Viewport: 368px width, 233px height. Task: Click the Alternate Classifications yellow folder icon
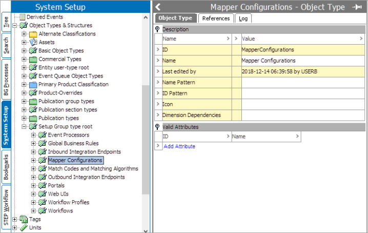point(33,34)
